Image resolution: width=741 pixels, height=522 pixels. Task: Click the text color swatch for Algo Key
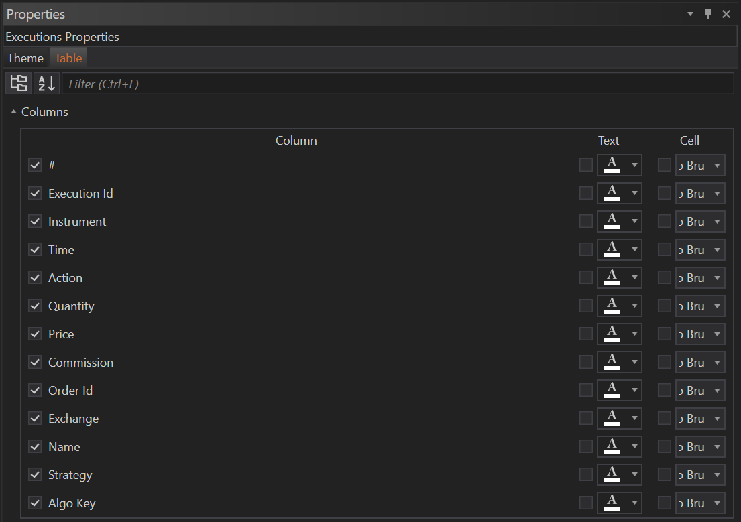click(x=612, y=503)
